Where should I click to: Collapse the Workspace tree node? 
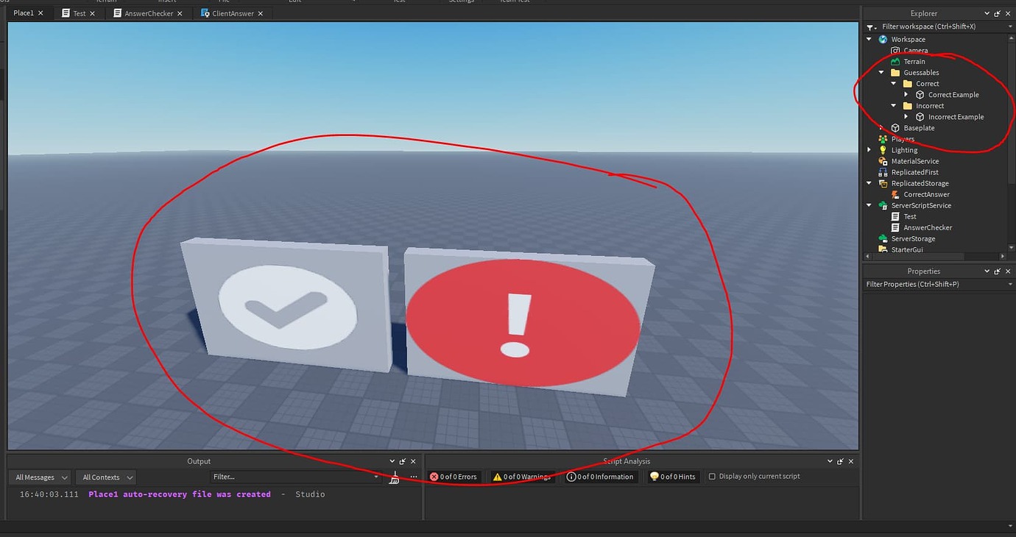tap(869, 40)
